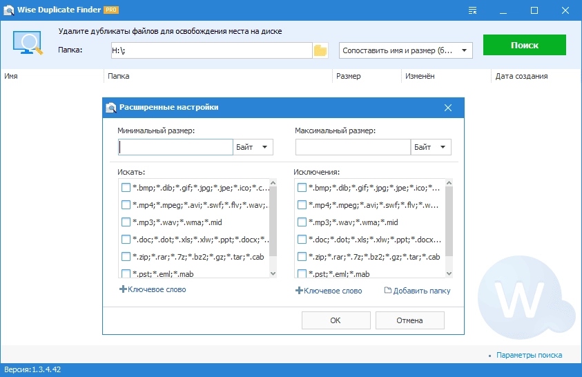The height and width of the screenshot is (377, 582).
Task: Open maximum size unit Байт dropdown
Action: pyautogui.click(x=431, y=147)
